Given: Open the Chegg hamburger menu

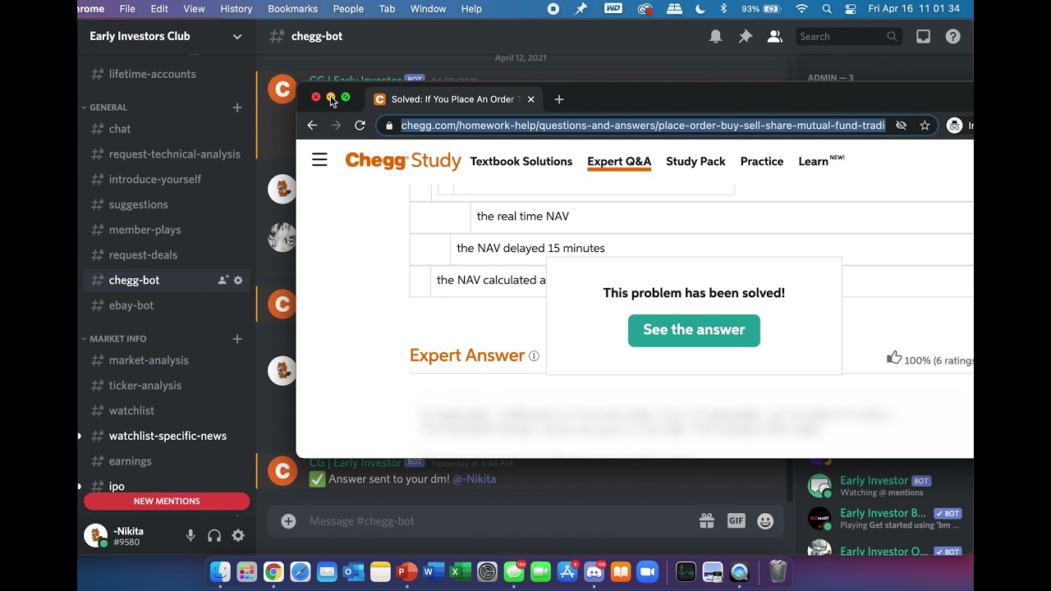Looking at the screenshot, I should click(x=319, y=160).
